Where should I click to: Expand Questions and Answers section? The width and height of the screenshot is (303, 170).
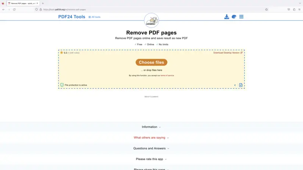click(151, 148)
